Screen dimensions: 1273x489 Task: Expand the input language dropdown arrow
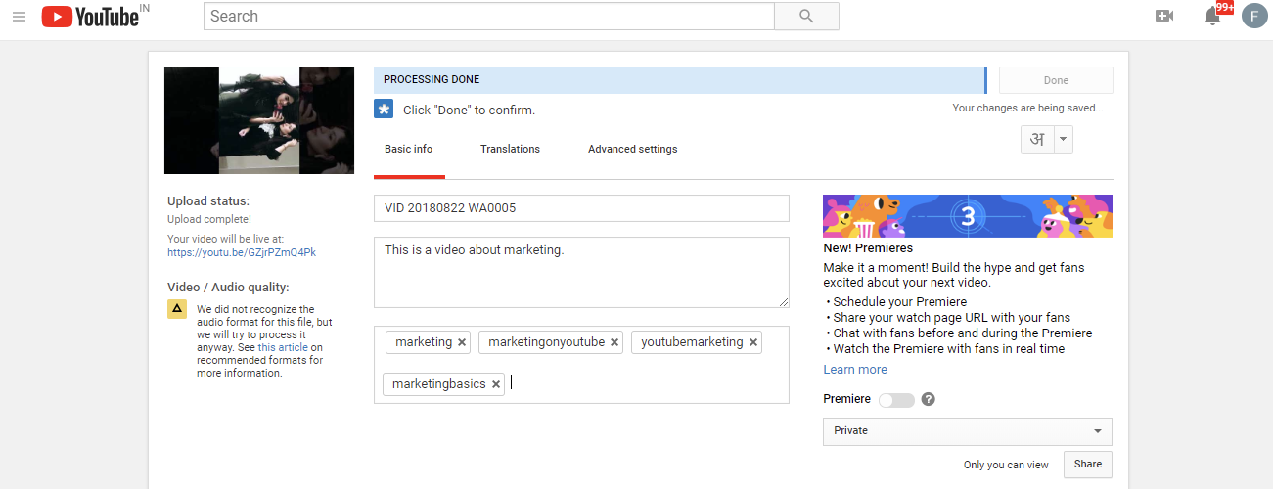[1064, 139]
